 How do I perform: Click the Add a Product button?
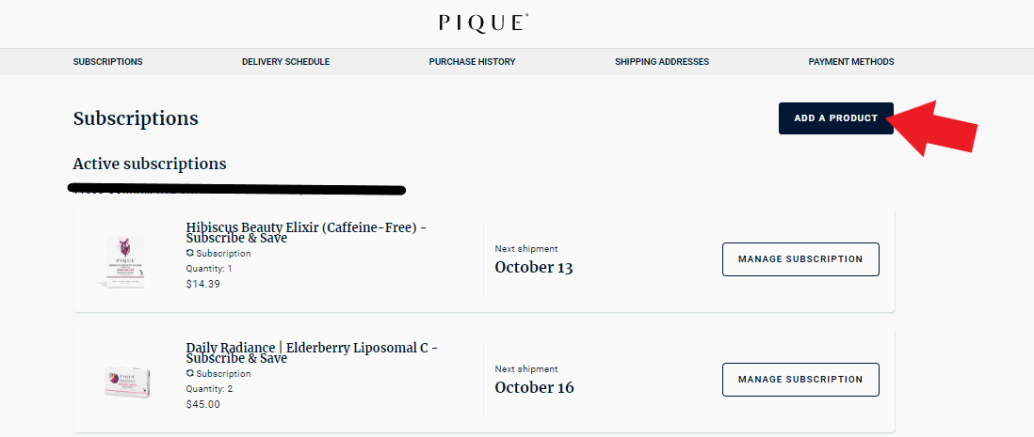tap(836, 118)
